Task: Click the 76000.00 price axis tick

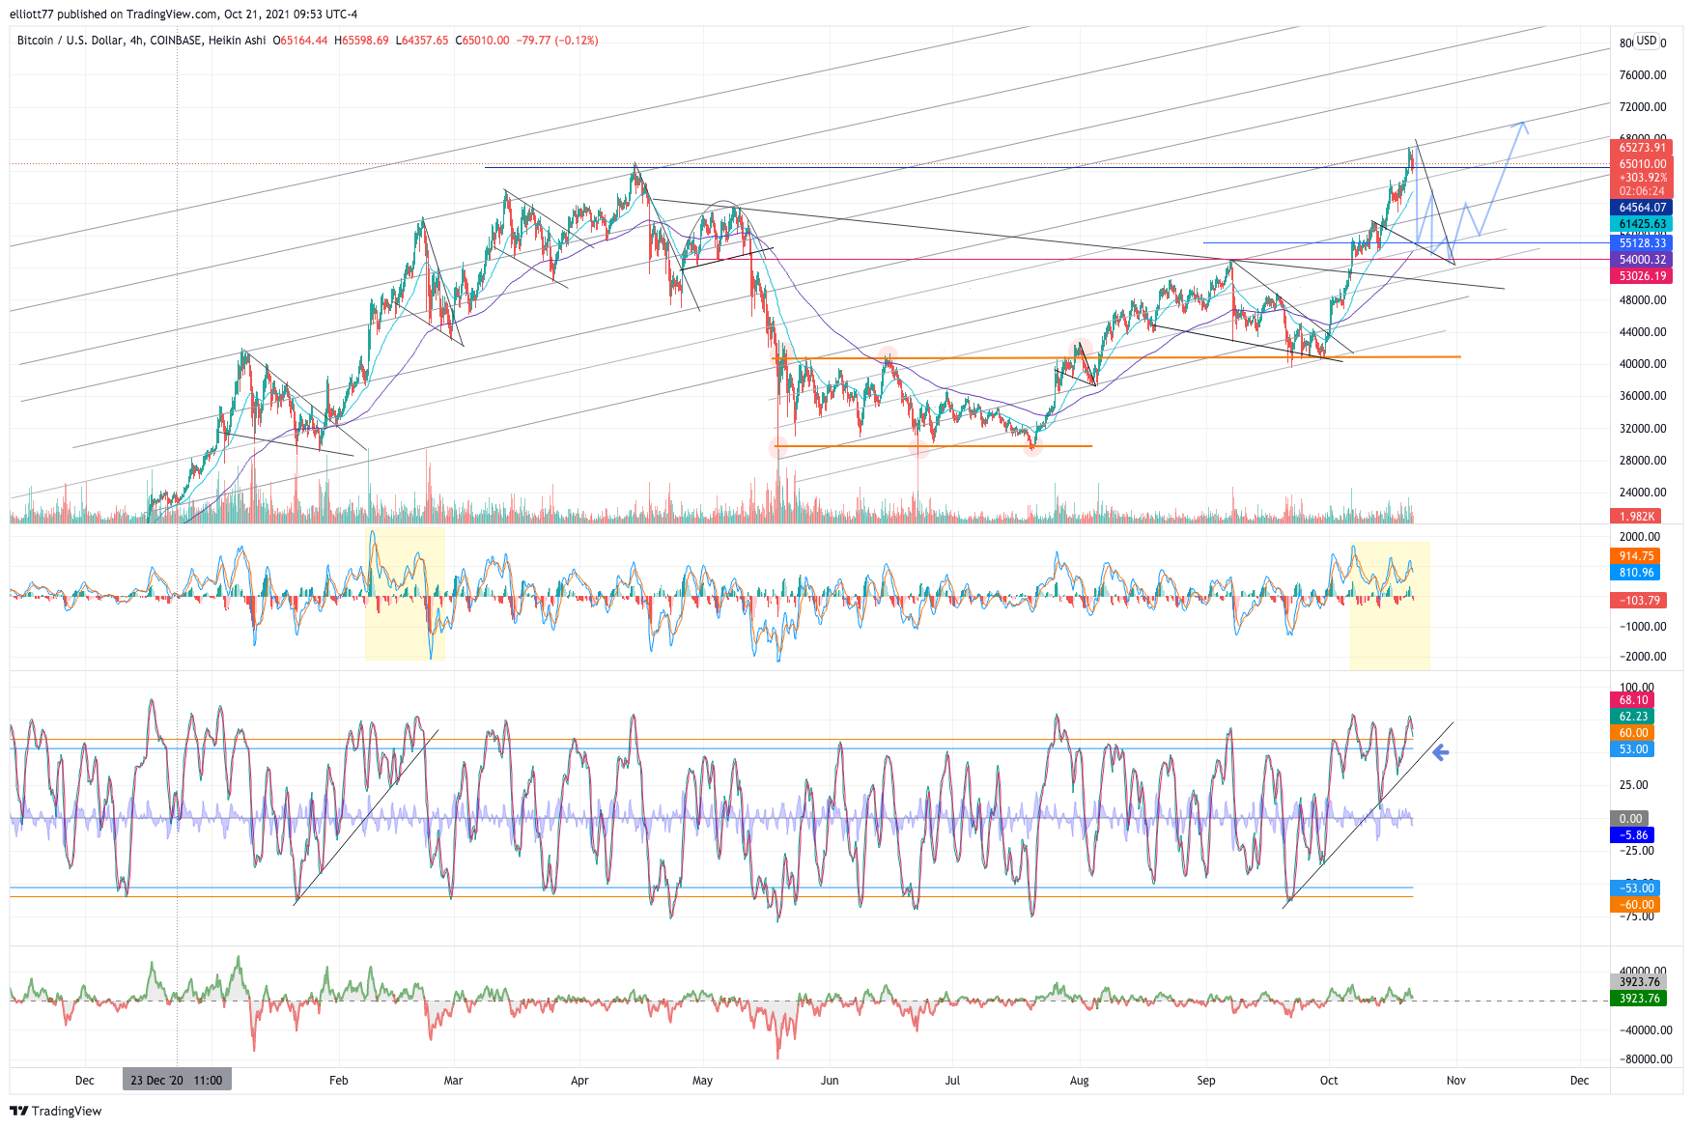Action: point(1643,75)
